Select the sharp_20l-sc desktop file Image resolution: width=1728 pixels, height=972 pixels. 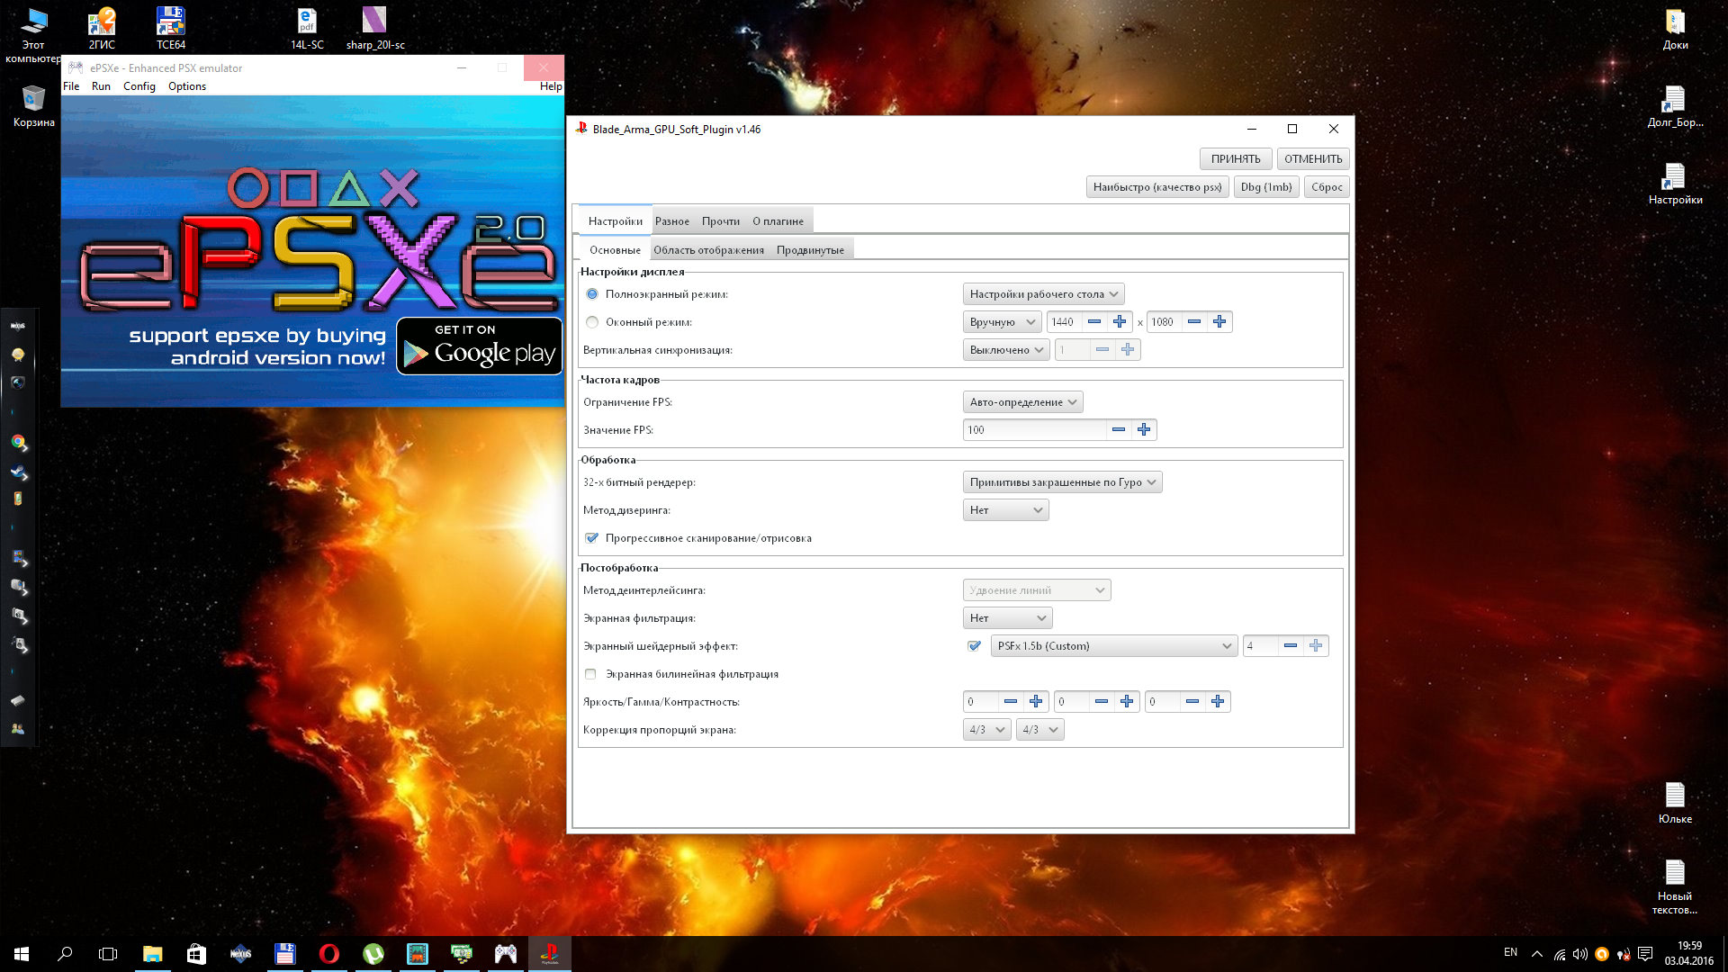pos(375,29)
